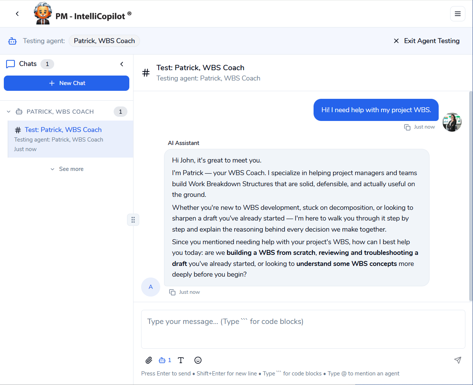Exit Agent Testing
Image resolution: width=473 pixels, height=385 pixels.
(x=426, y=41)
